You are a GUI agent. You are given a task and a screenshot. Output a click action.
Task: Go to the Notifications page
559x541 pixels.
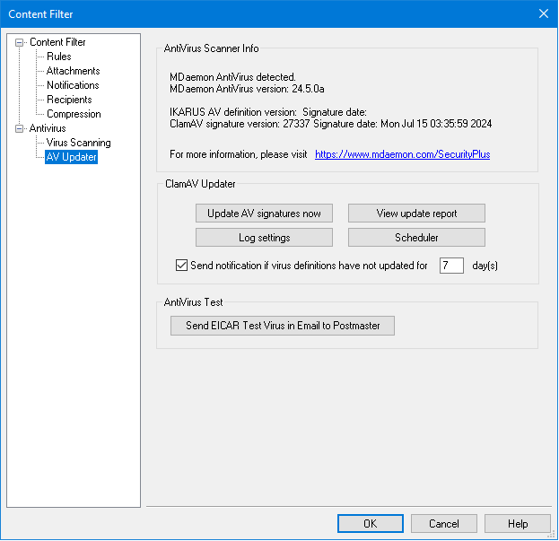[x=73, y=85]
